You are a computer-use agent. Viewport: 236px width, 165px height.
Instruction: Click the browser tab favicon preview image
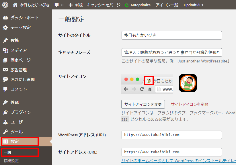[x=149, y=81]
